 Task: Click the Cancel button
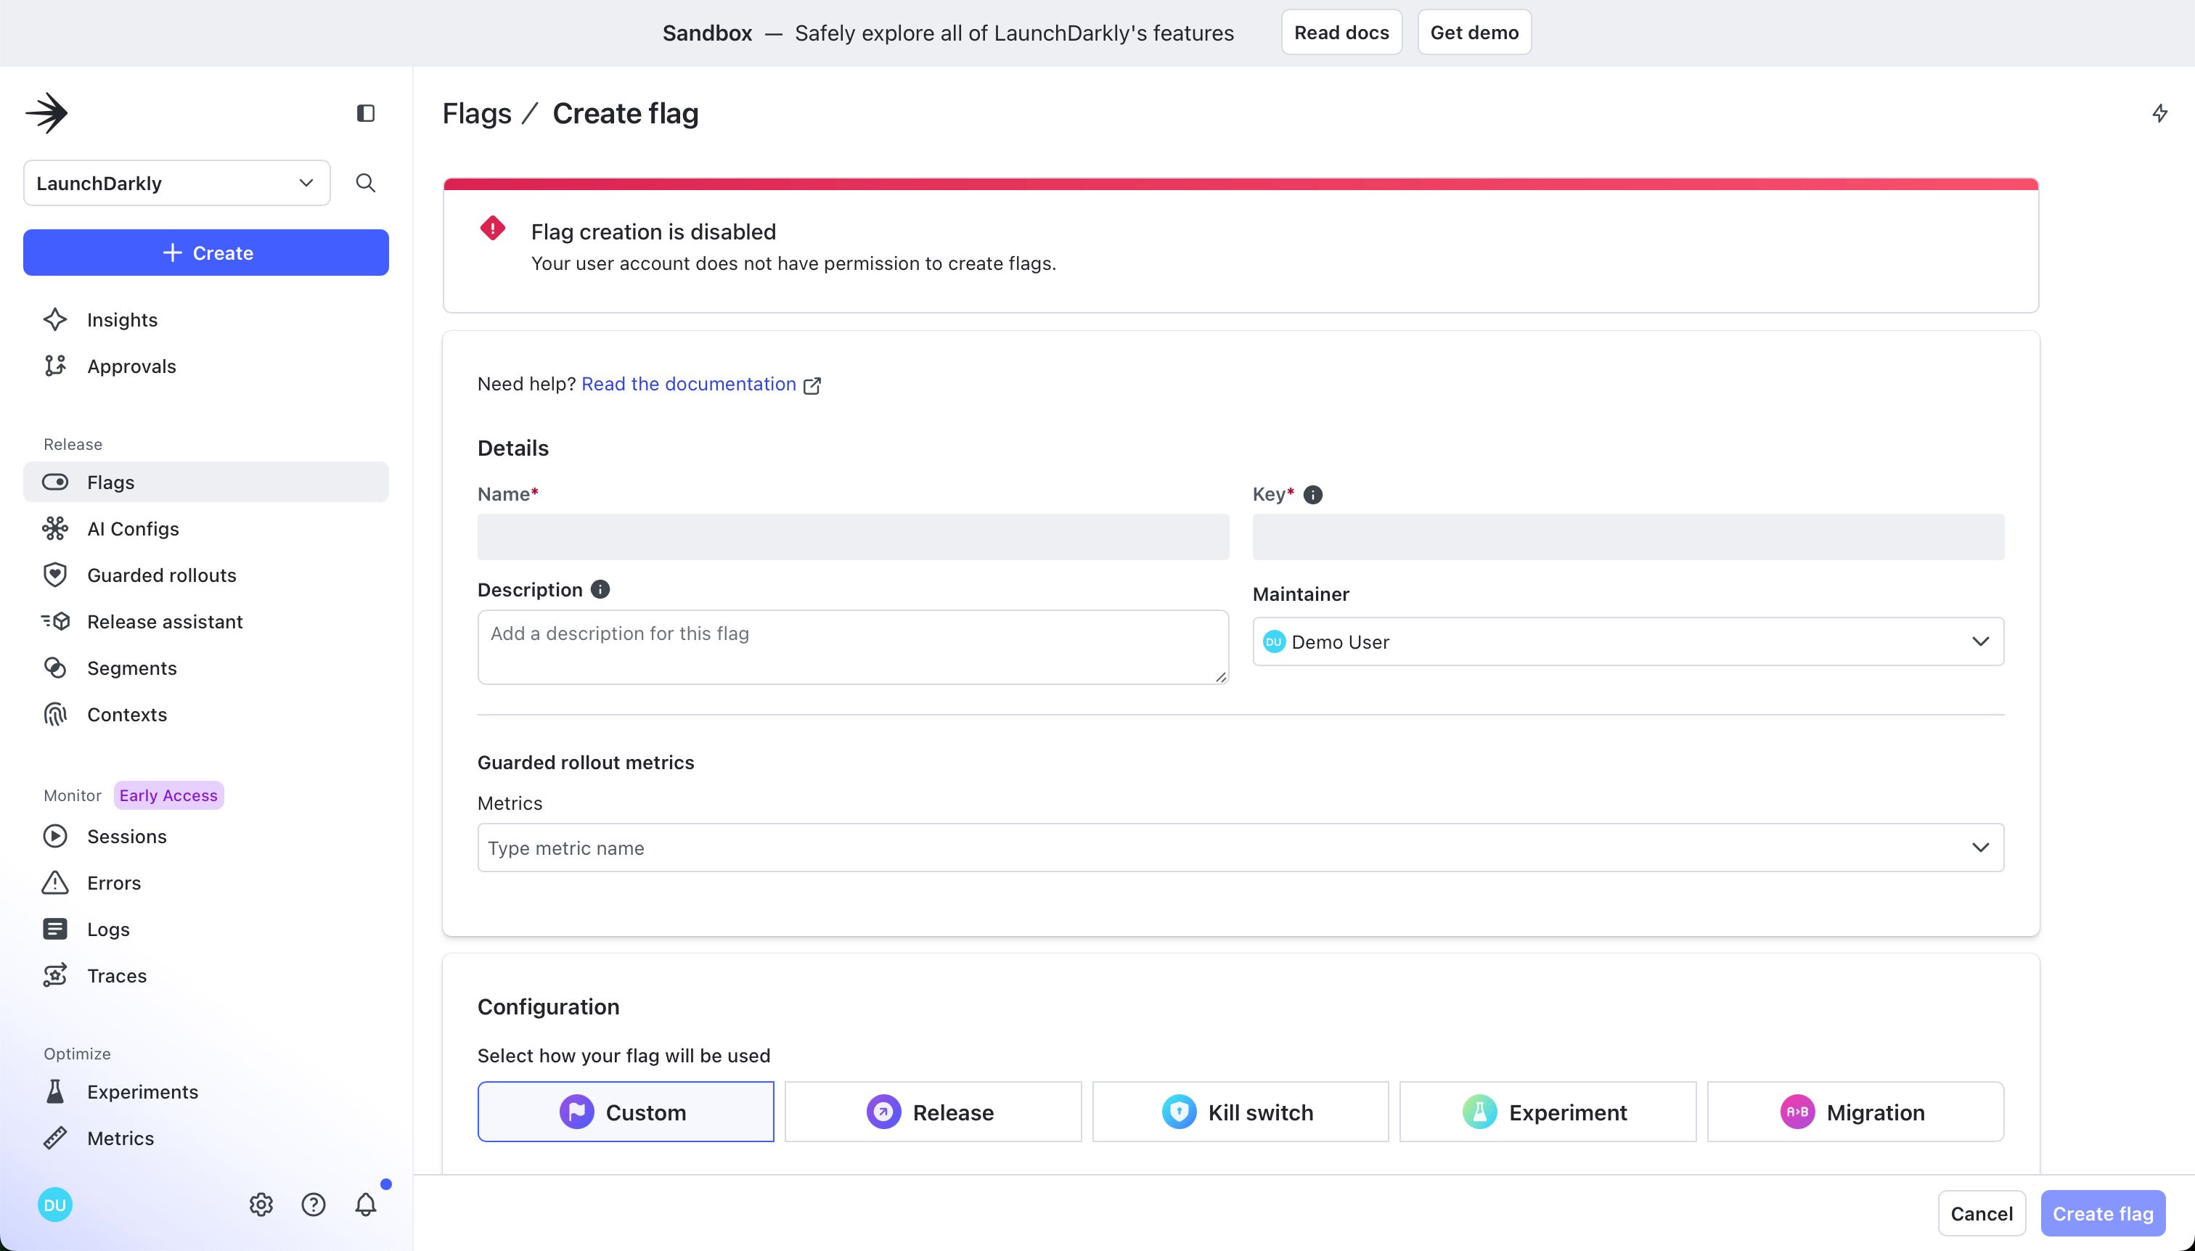click(x=1982, y=1213)
